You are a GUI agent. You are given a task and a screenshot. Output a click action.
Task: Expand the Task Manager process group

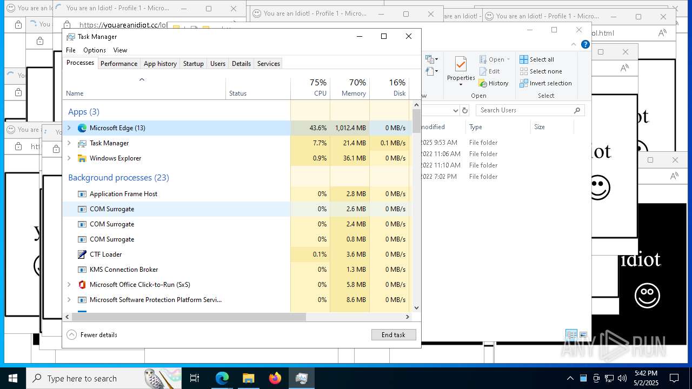[69, 143]
